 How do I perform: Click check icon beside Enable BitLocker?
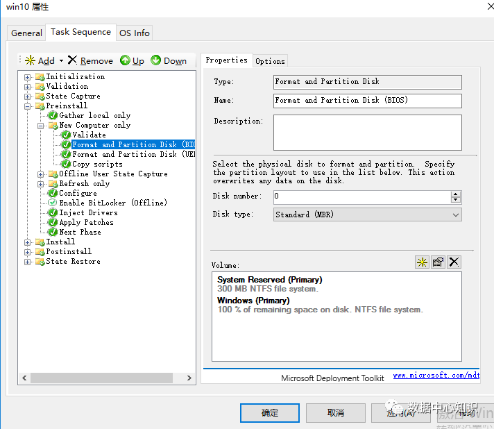click(53, 203)
